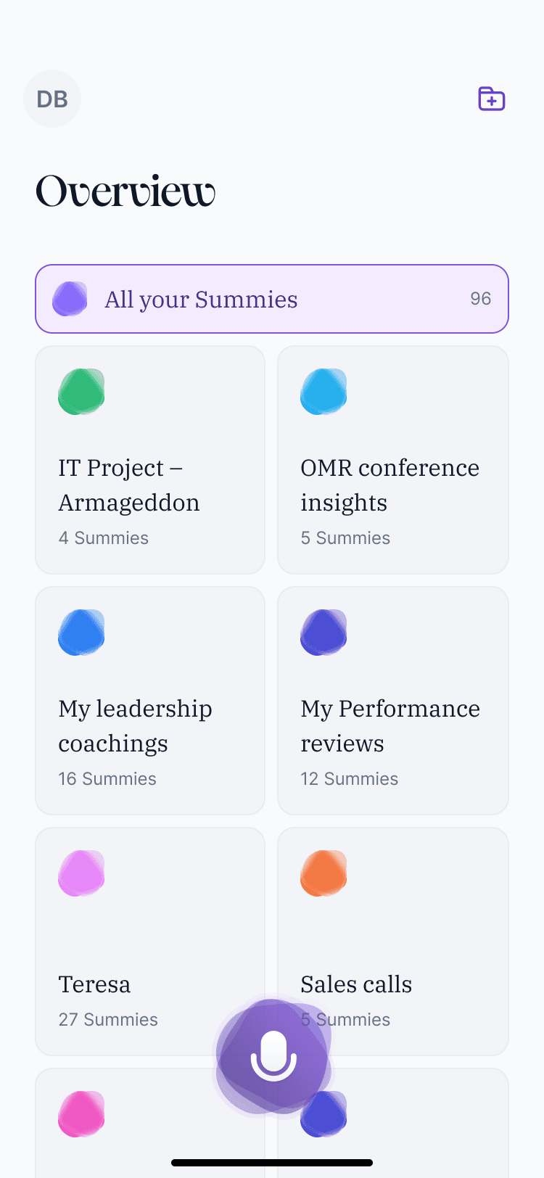Screen dimensions: 544x1178
Task: Start recording with the microphone button
Action: click(273, 1055)
